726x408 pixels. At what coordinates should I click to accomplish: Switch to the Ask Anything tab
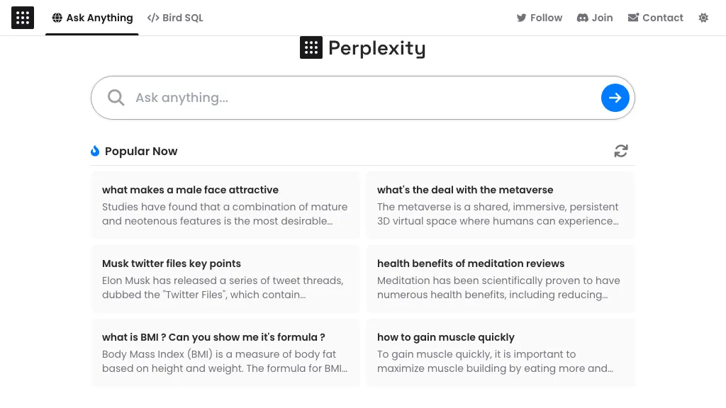[x=92, y=18]
